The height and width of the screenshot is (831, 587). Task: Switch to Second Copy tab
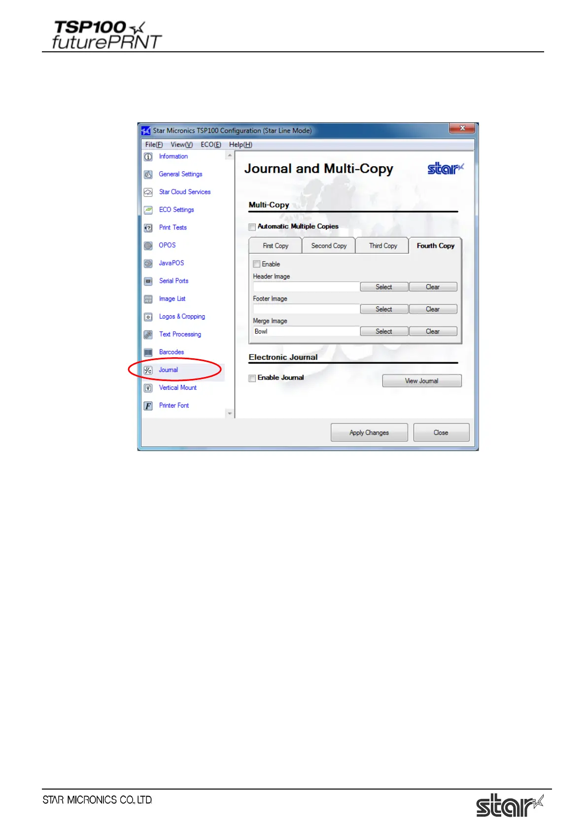329,246
